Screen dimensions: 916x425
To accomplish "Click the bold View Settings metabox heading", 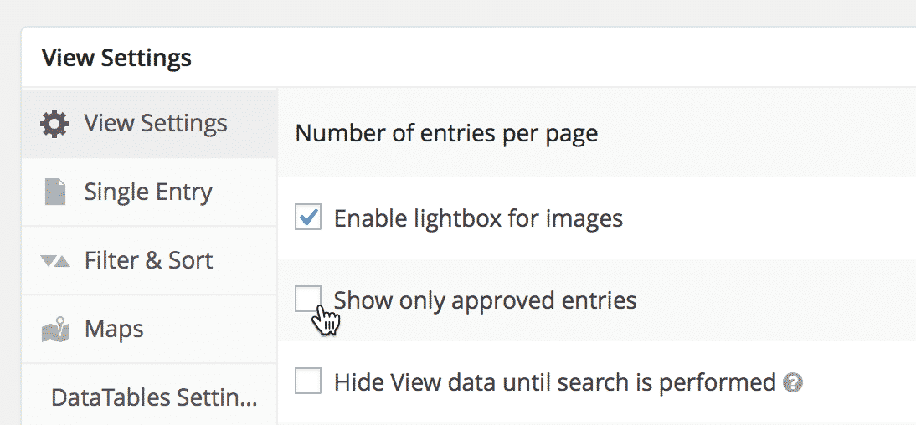I will (x=117, y=58).
